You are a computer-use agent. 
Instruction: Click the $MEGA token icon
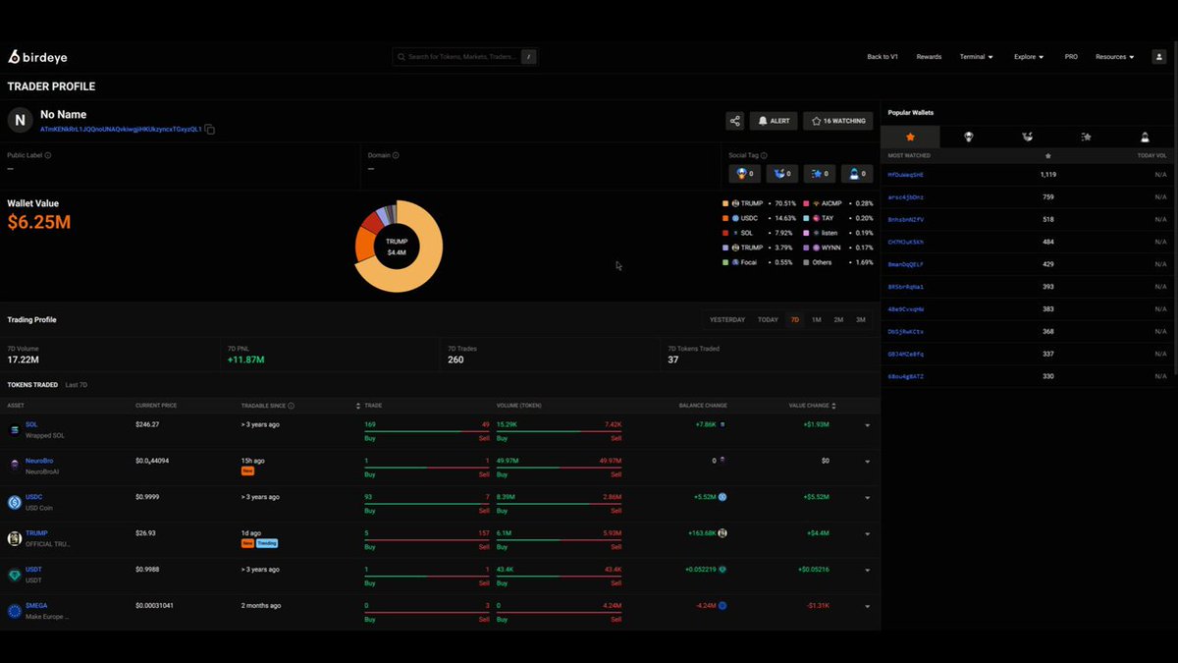coord(15,611)
